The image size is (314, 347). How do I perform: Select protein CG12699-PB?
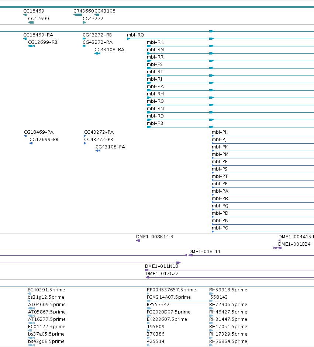point(44,139)
